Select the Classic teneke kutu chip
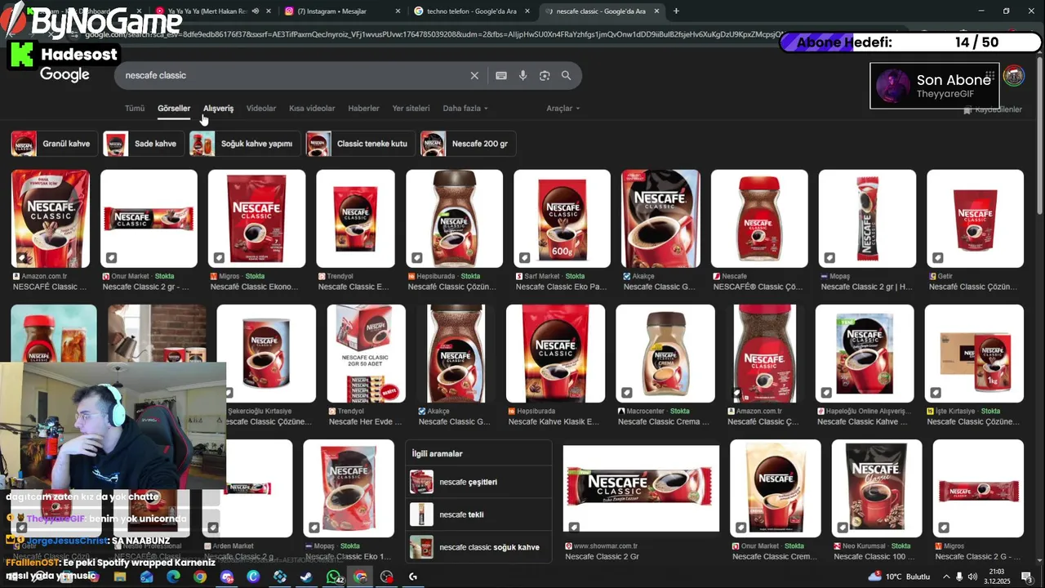This screenshot has height=588, width=1045. point(360,144)
